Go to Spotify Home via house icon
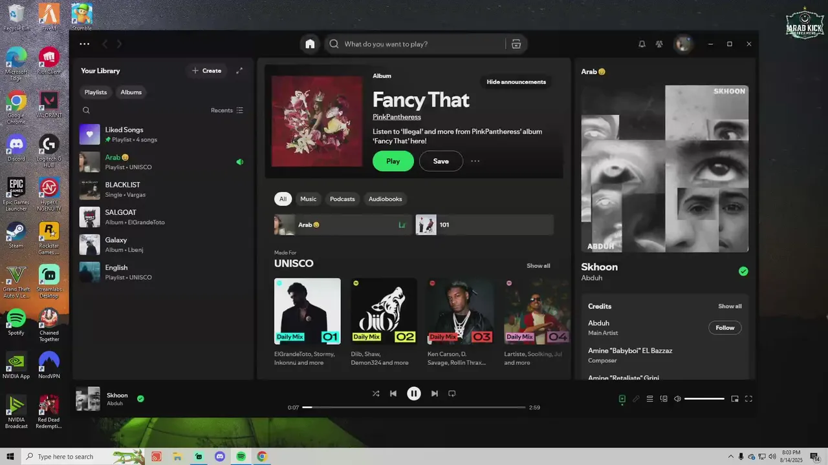 pyautogui.click(x=310, y=44)
